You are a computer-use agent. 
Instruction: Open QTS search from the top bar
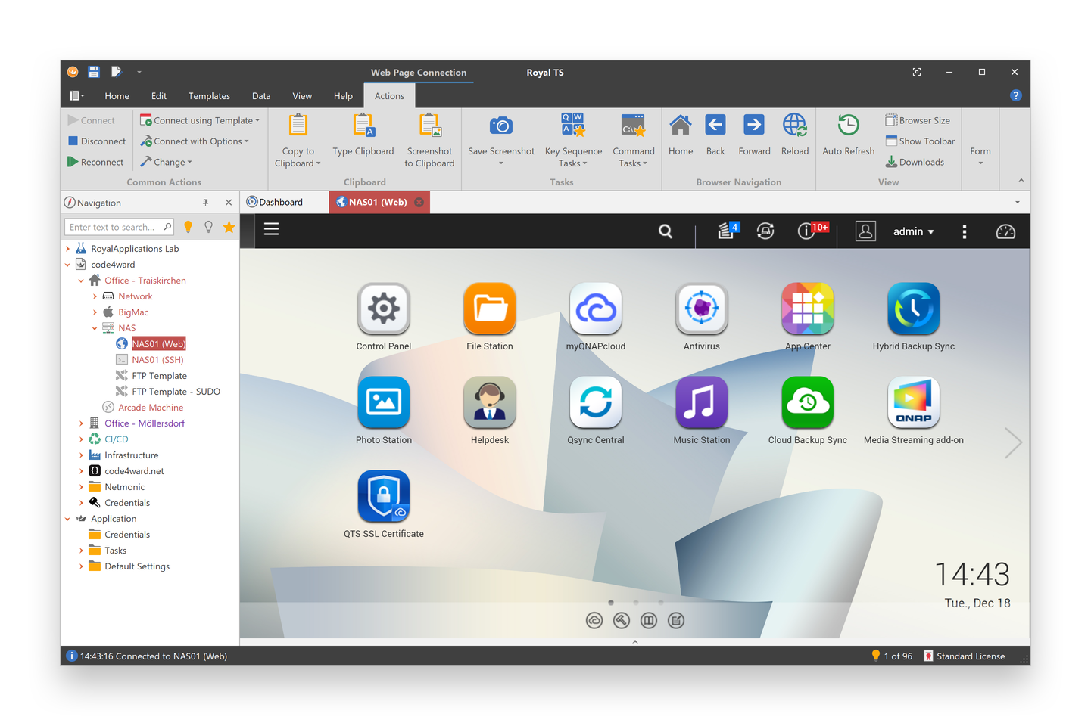[665, 231]
